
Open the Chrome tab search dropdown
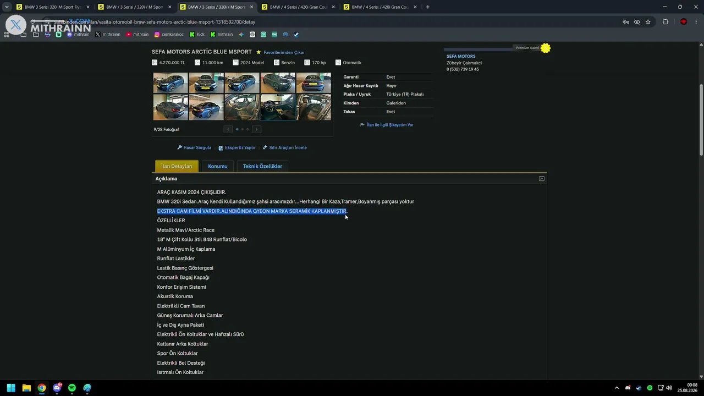7,7
